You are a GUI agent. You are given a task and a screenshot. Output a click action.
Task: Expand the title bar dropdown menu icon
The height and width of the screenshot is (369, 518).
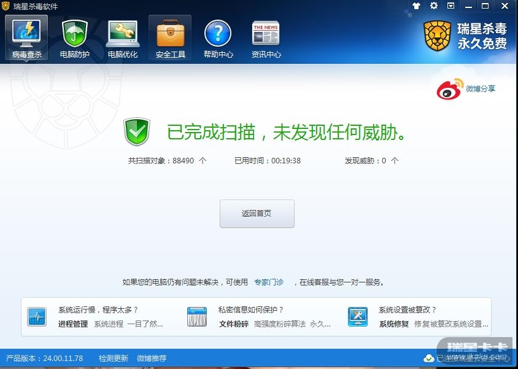click(450, 6)
